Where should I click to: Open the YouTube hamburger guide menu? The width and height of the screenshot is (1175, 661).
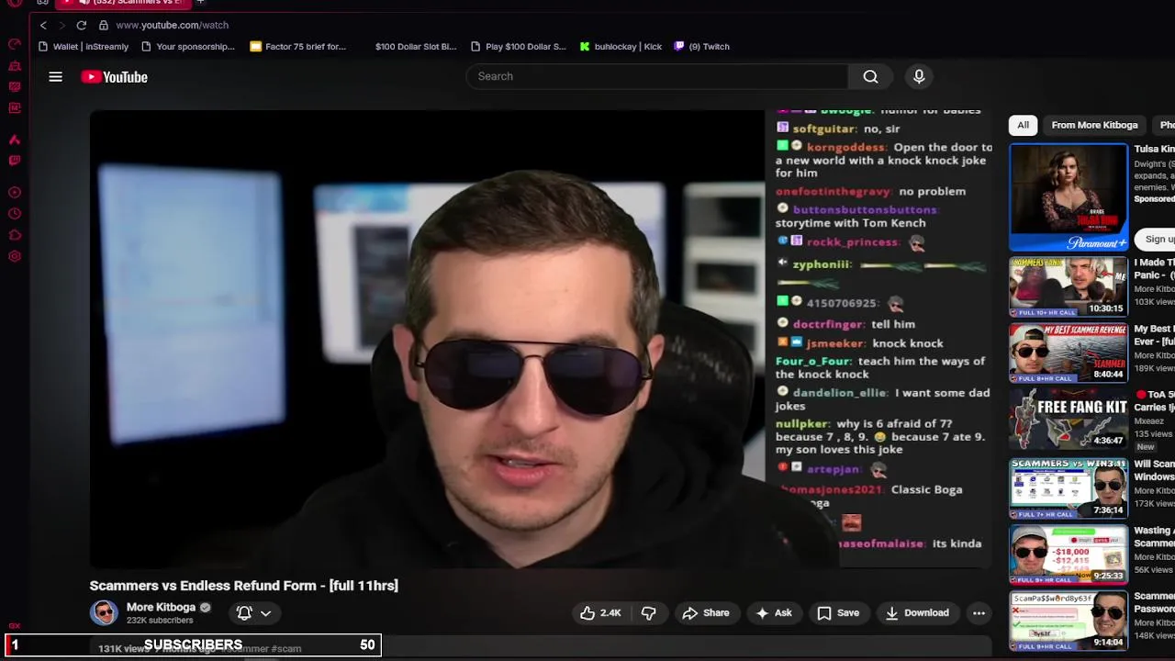coord(56,77)
